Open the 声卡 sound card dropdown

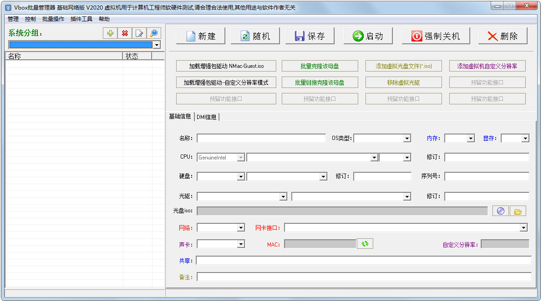point(241,244)
